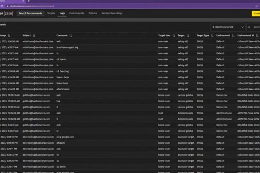Image resolution: width=260 pixels, height=173 pixels.
Task: Click the Target Type column header
Action: coord(203,36)
